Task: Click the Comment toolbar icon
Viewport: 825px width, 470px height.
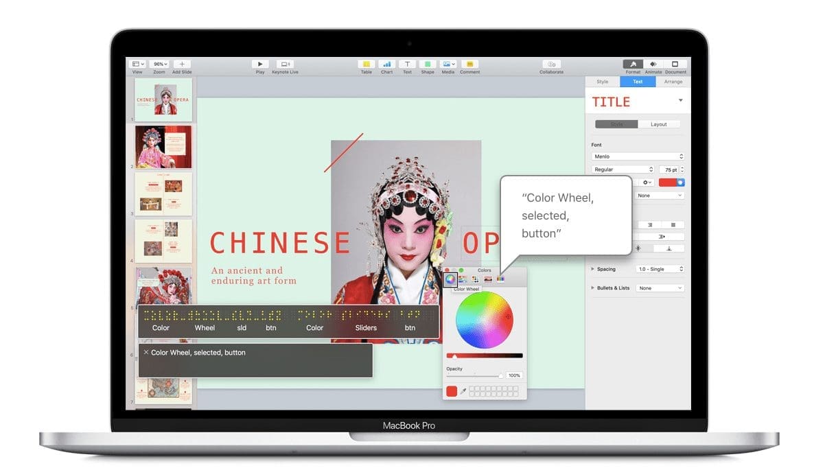Action: coord(469,64)
